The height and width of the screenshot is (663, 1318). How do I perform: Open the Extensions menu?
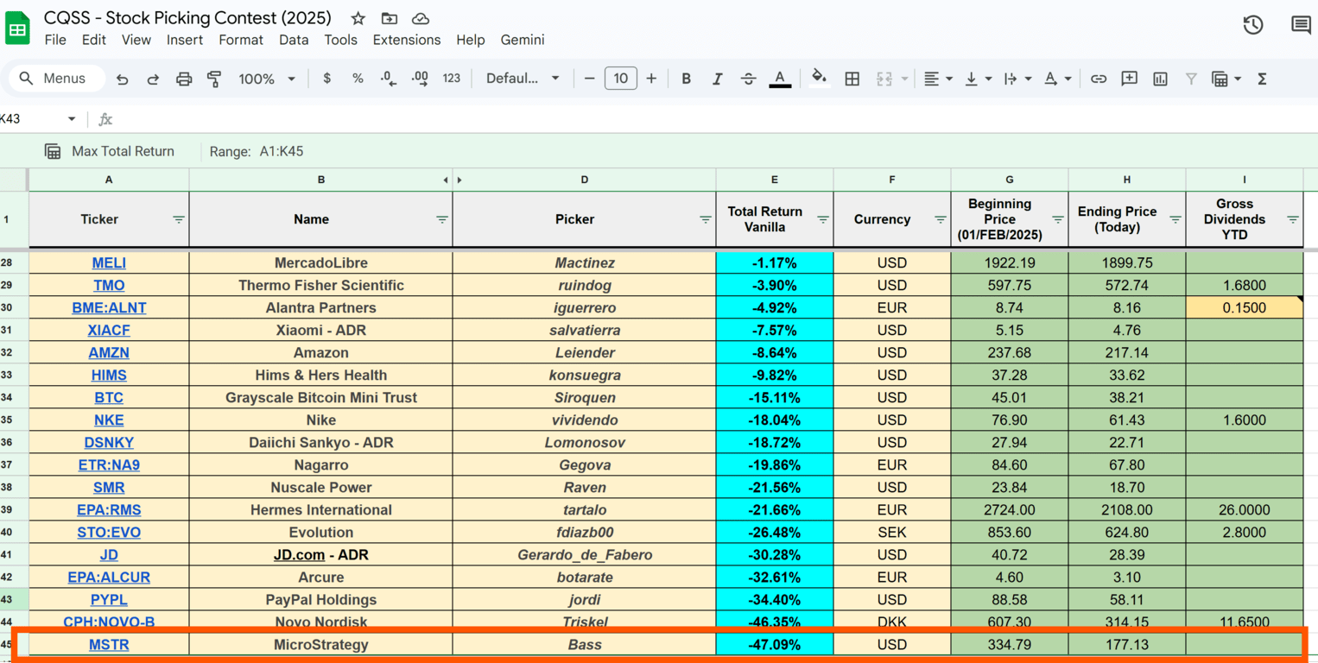[x=406, y=40]
